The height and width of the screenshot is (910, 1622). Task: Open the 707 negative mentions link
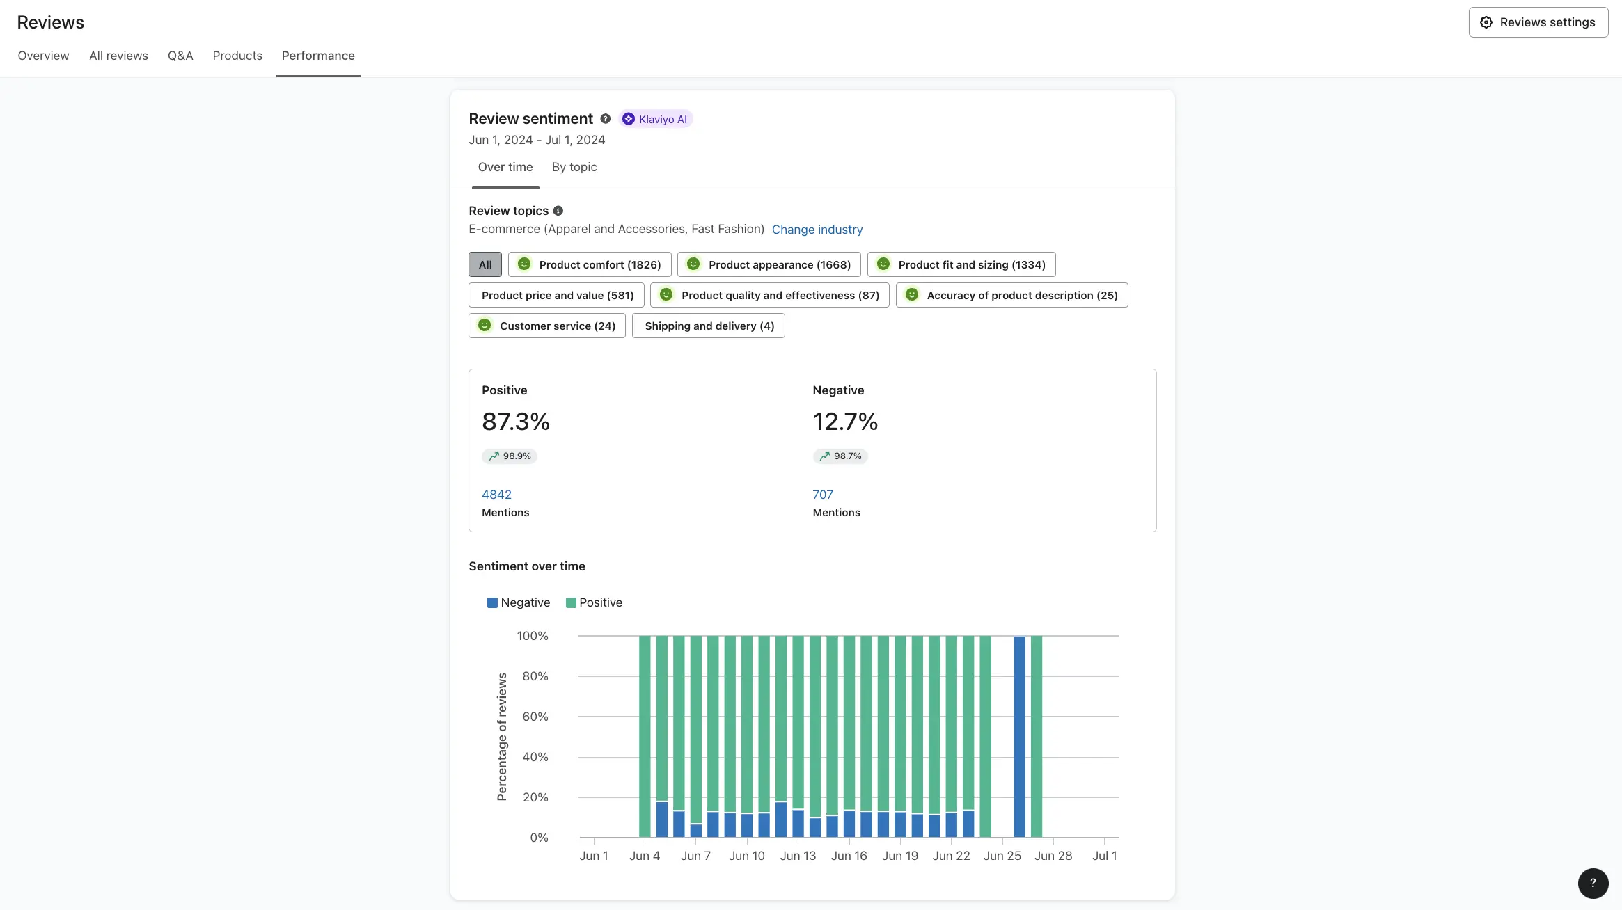pos(822,495)
